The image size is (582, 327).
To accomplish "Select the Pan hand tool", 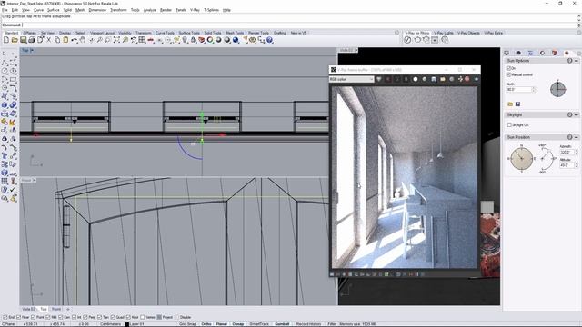I will coord(83,40).
